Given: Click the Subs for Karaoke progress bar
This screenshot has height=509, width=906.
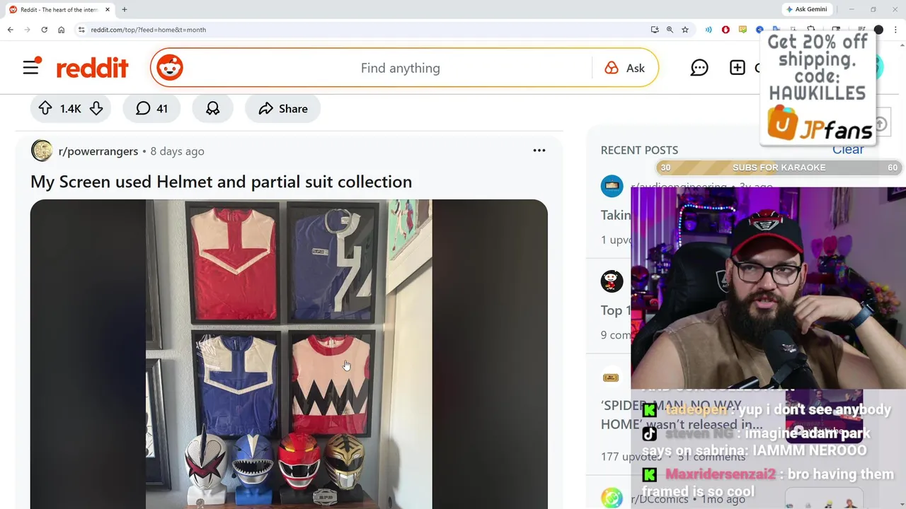Looking at the screenshot, I should click(779, 168).
